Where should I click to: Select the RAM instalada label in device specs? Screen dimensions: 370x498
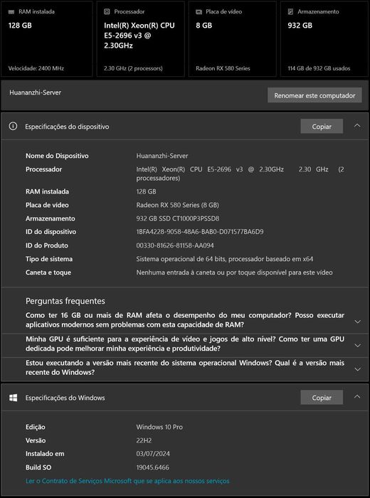click(47, 192)
